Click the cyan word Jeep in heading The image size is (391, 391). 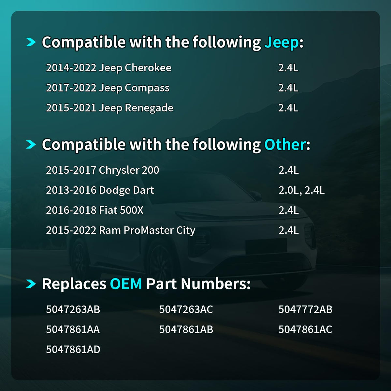282,43
